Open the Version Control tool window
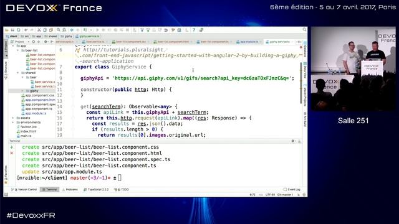This screenshot has height=224, width=399. (x=24, y=189)
